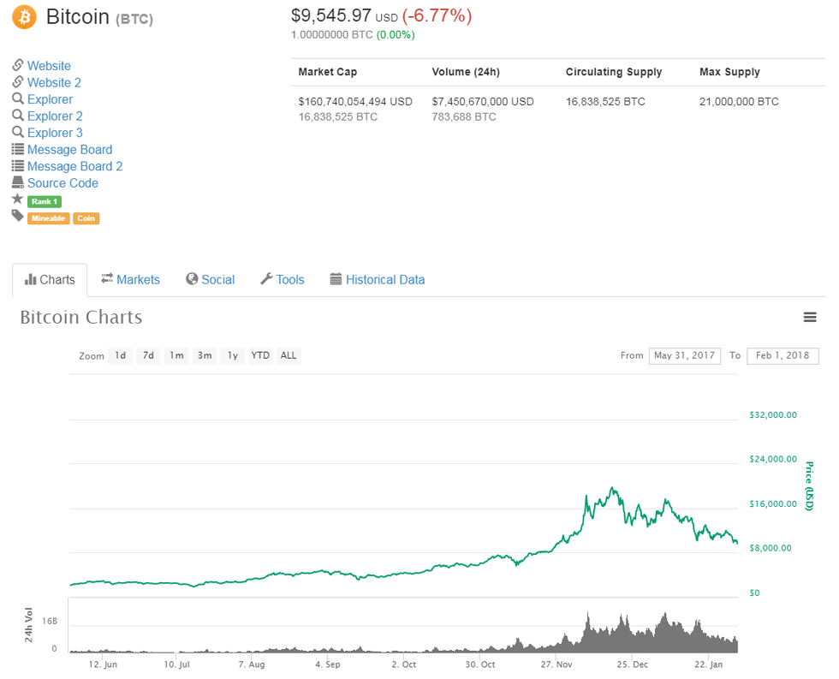
Task: Select the 3m zoom option
Action: click(x=204, y=355)
